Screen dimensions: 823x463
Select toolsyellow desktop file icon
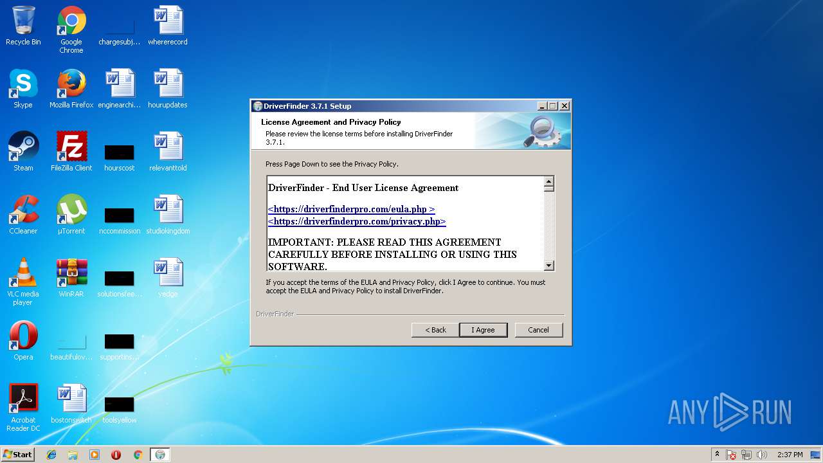[120, 408]
